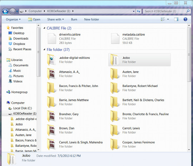Open the Help question mark icon
Viewport: 193px width, 166px height.
(x=185, y=19)
